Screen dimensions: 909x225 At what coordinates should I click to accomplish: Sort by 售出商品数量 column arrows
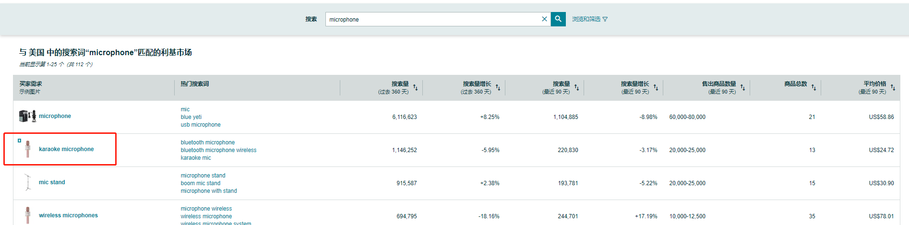(x=742, y=88)
